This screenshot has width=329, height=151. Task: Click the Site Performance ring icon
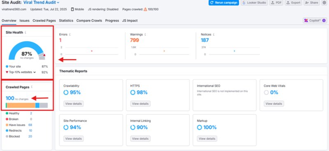(66, 127)
